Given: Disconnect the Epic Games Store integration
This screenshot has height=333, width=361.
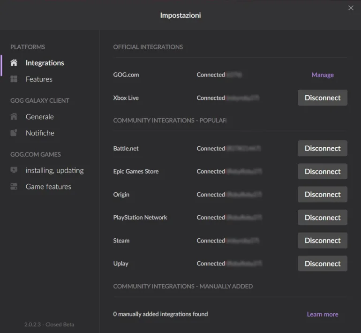Looking at the screenshot, I should point(323,171).
